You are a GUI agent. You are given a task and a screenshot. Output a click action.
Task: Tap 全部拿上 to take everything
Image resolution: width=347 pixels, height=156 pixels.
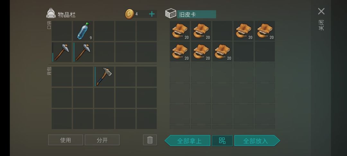tap(187, 141)
